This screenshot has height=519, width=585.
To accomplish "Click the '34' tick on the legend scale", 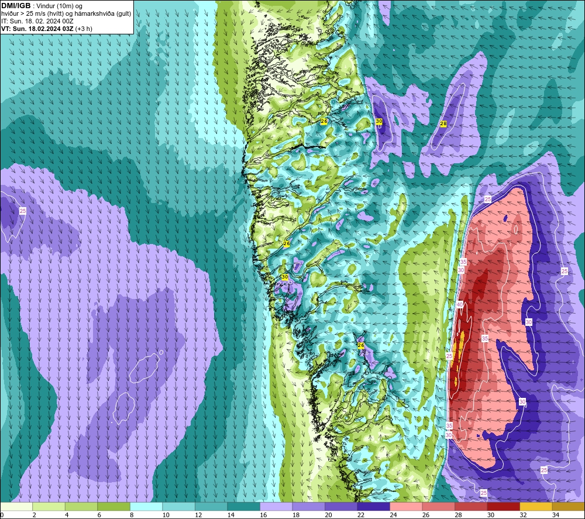I will [x=556, y=515].
